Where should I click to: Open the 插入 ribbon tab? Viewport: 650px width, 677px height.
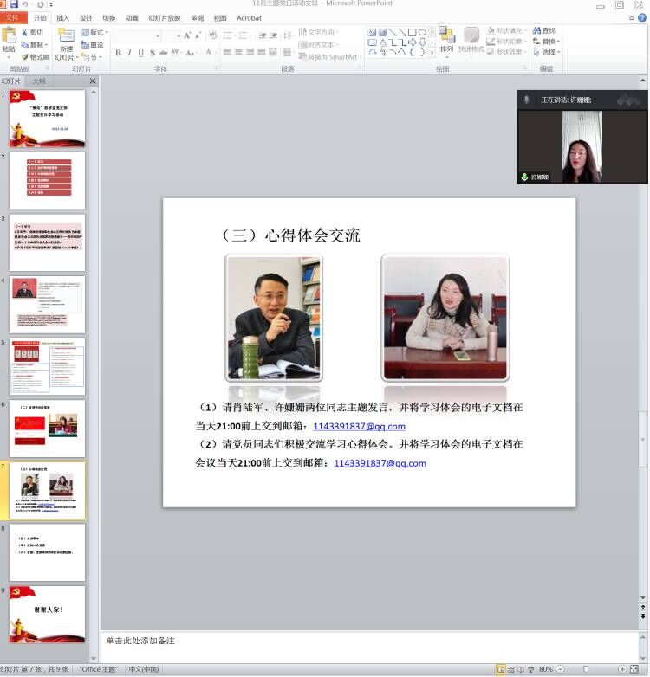(62, 17)
